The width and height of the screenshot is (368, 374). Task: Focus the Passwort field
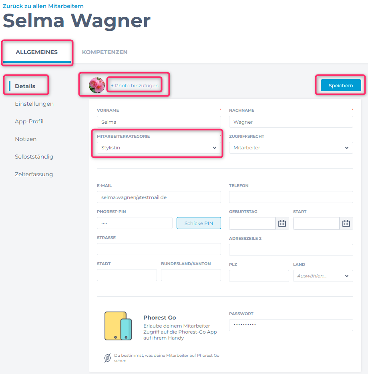291,325
